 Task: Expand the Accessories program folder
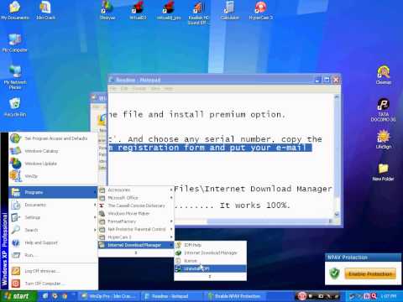[x=136, y=190]
